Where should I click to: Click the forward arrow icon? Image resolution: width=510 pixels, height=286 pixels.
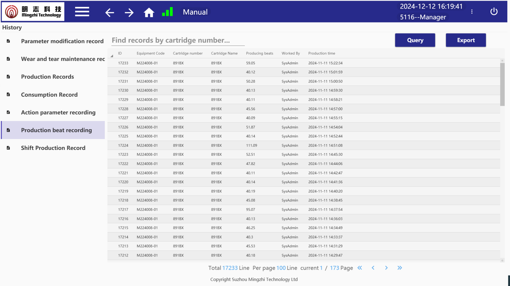coord(129,12)
